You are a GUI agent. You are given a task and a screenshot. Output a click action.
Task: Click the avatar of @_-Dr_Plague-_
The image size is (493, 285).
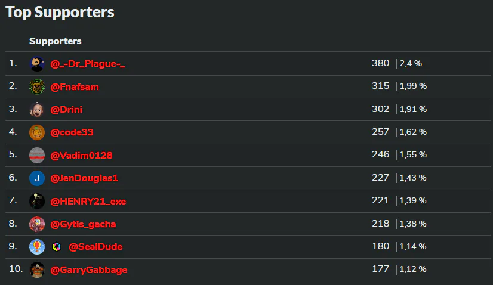coord(37,64)
